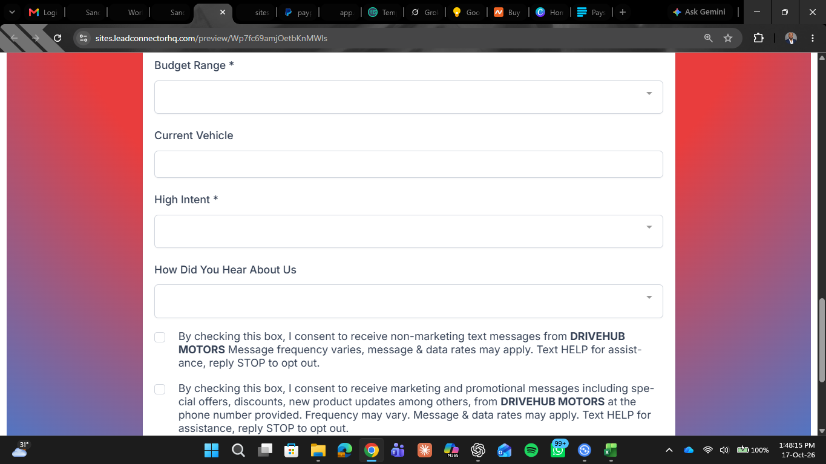
Task: Bookmark this page with the star icon
Action: coord(728,38)
